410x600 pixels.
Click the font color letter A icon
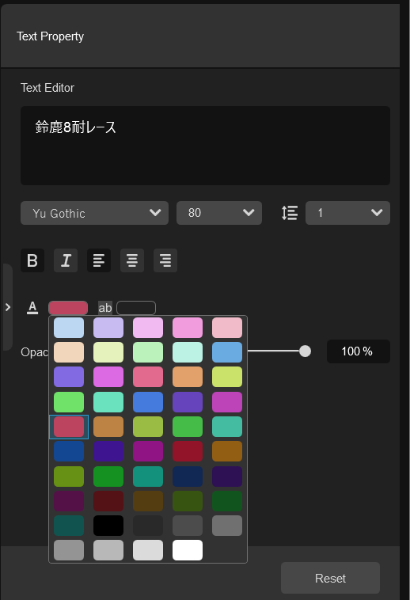(32, 308)
